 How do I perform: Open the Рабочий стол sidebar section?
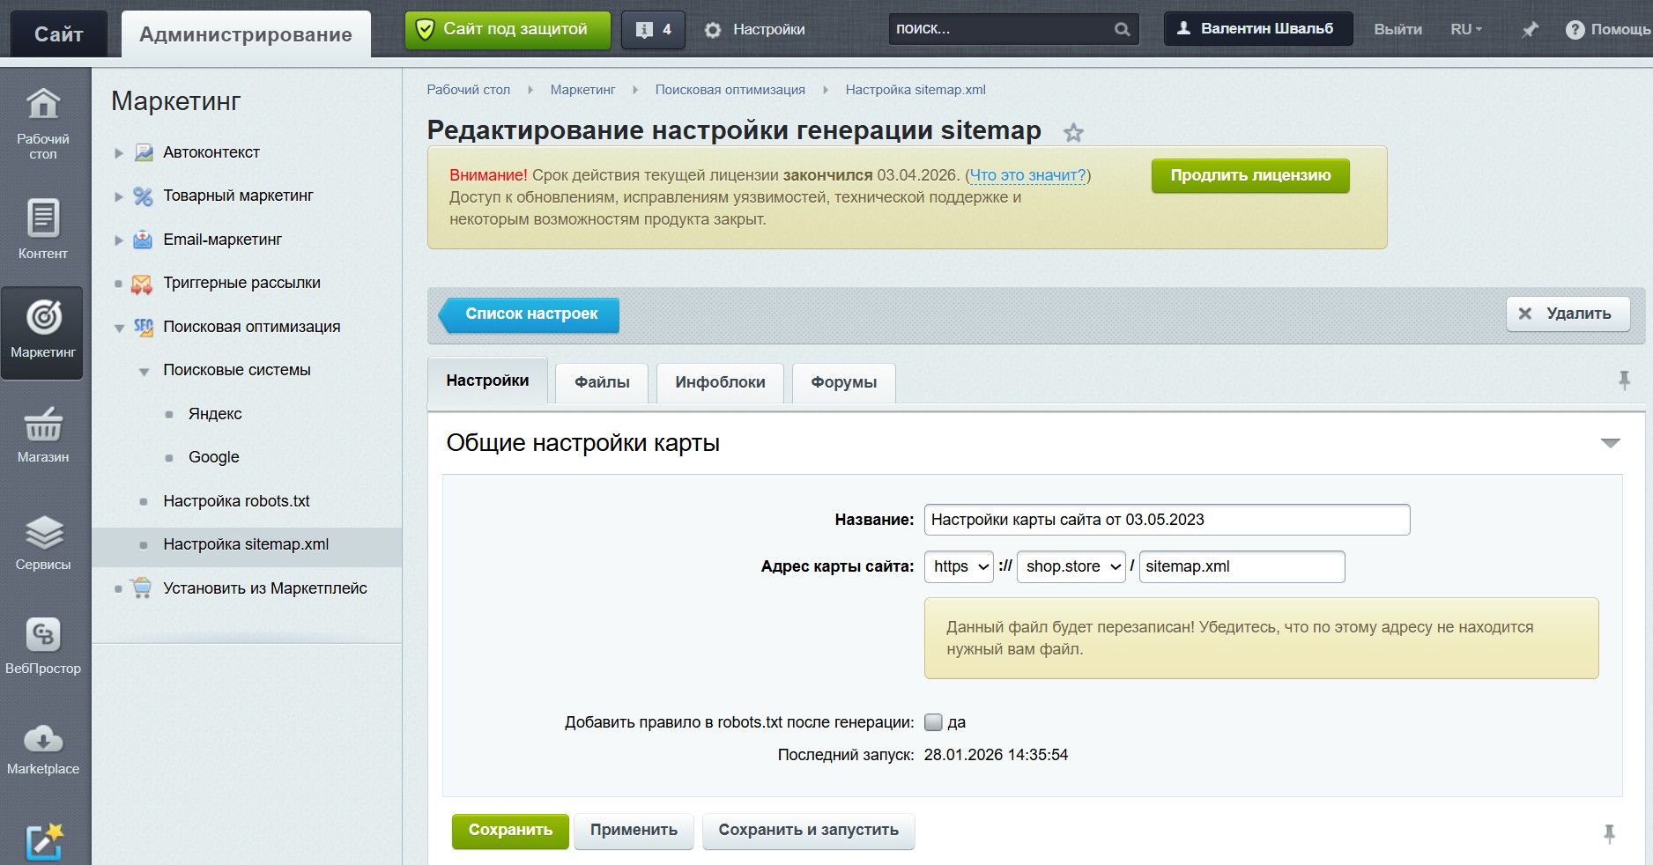pos(43,123)
